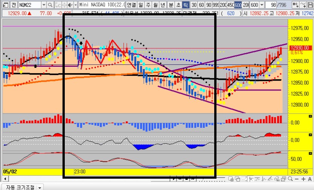
Task: Click the 12975,00 price axis label
Action: pos(300,28)
